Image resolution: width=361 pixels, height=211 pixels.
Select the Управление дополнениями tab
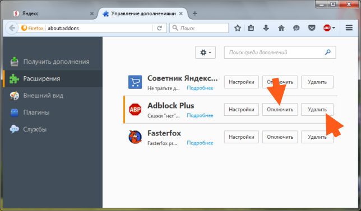pos(143,13)
